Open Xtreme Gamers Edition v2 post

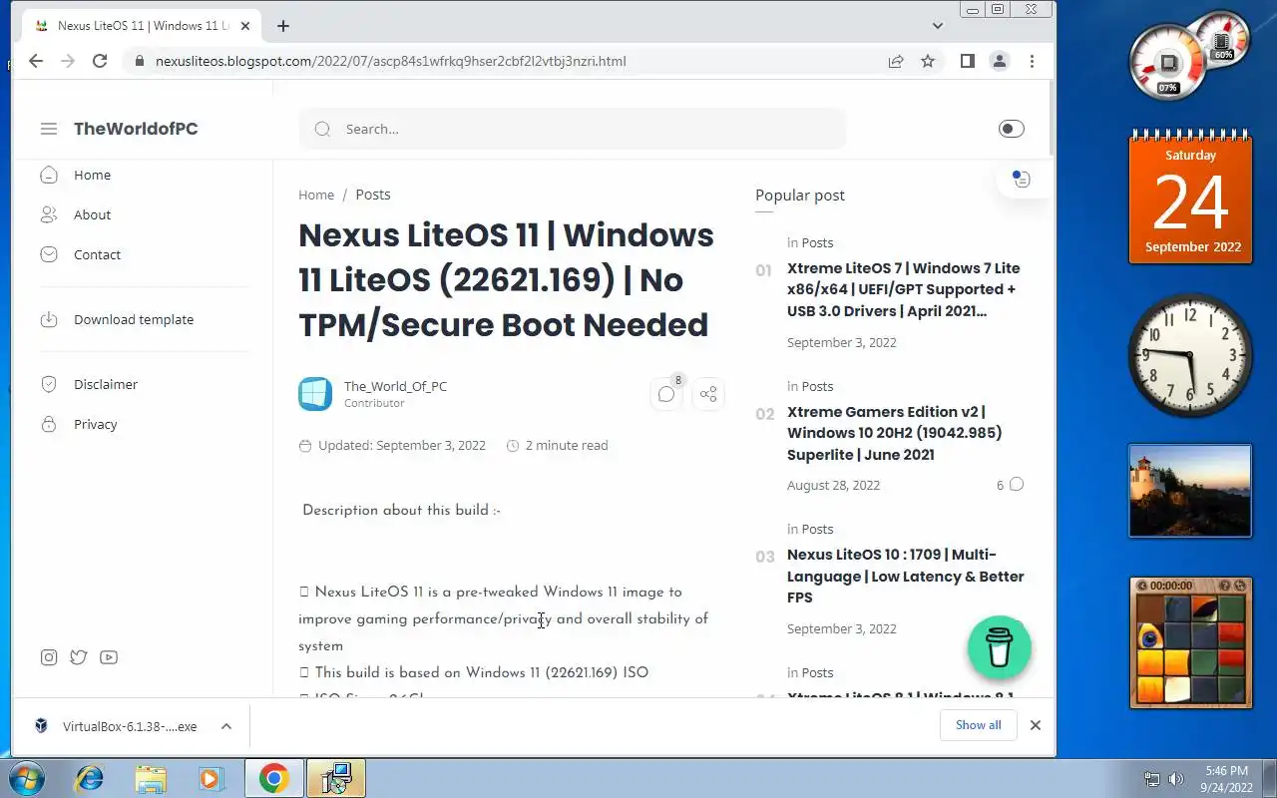pyautogui.click(x=895, y=433)
